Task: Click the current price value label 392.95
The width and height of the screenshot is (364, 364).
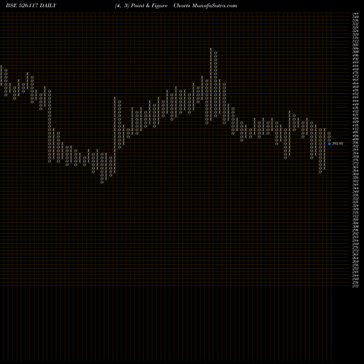Action: click(x=338, y=143)
